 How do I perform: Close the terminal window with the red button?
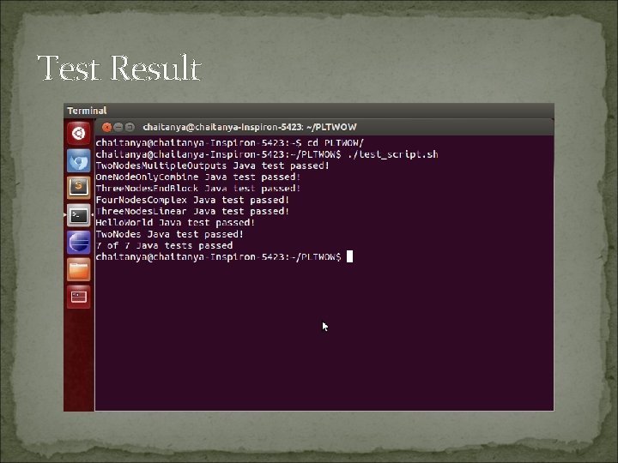tap(106, 127)
